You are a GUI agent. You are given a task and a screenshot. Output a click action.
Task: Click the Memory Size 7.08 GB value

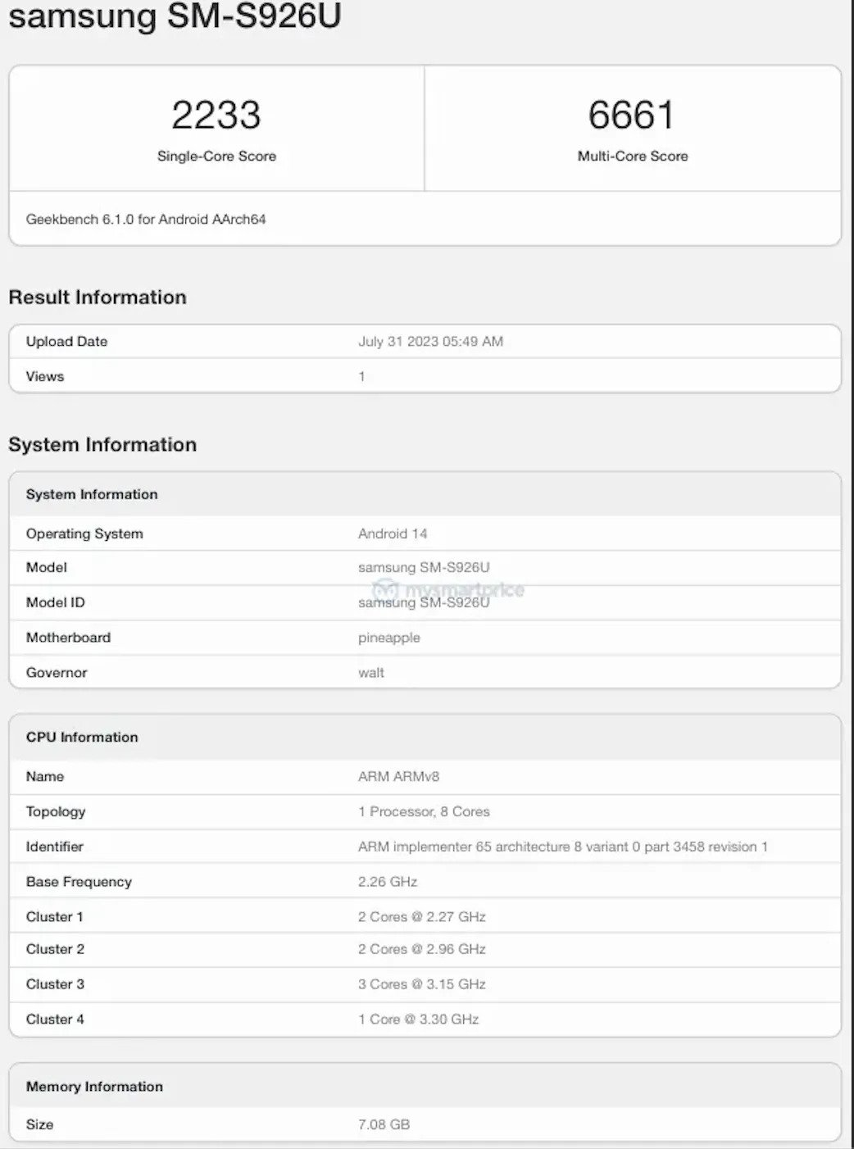[x=384, y=1124]
